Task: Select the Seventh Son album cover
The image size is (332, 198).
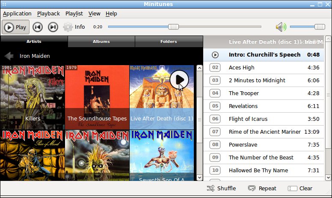Action: coord(162,156)
